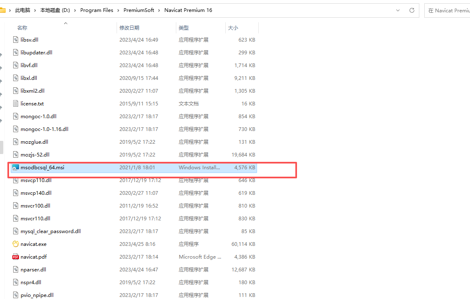Click the mongoc-1.0-1.16.dll file icon
Screen dimensions: 470x299
[x=16, y=129]
